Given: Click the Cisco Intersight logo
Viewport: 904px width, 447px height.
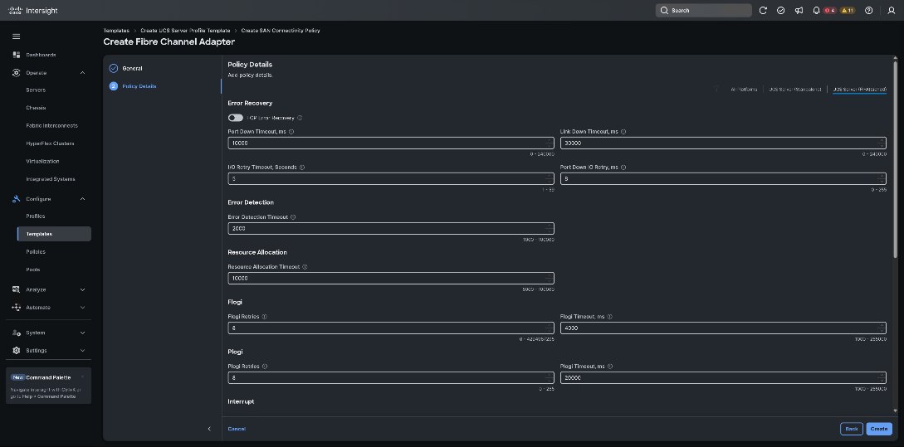Looking at the screenshot, I should 33,11.
